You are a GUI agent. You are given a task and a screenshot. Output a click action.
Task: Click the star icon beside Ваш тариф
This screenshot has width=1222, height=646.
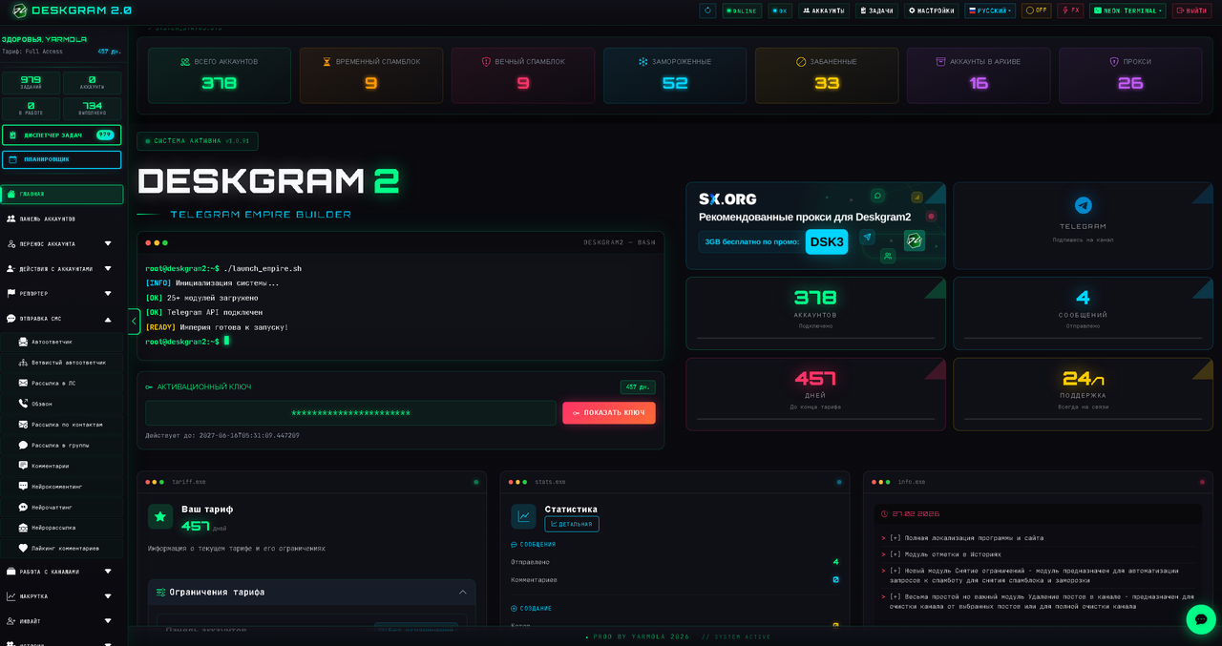click(160, 516)
